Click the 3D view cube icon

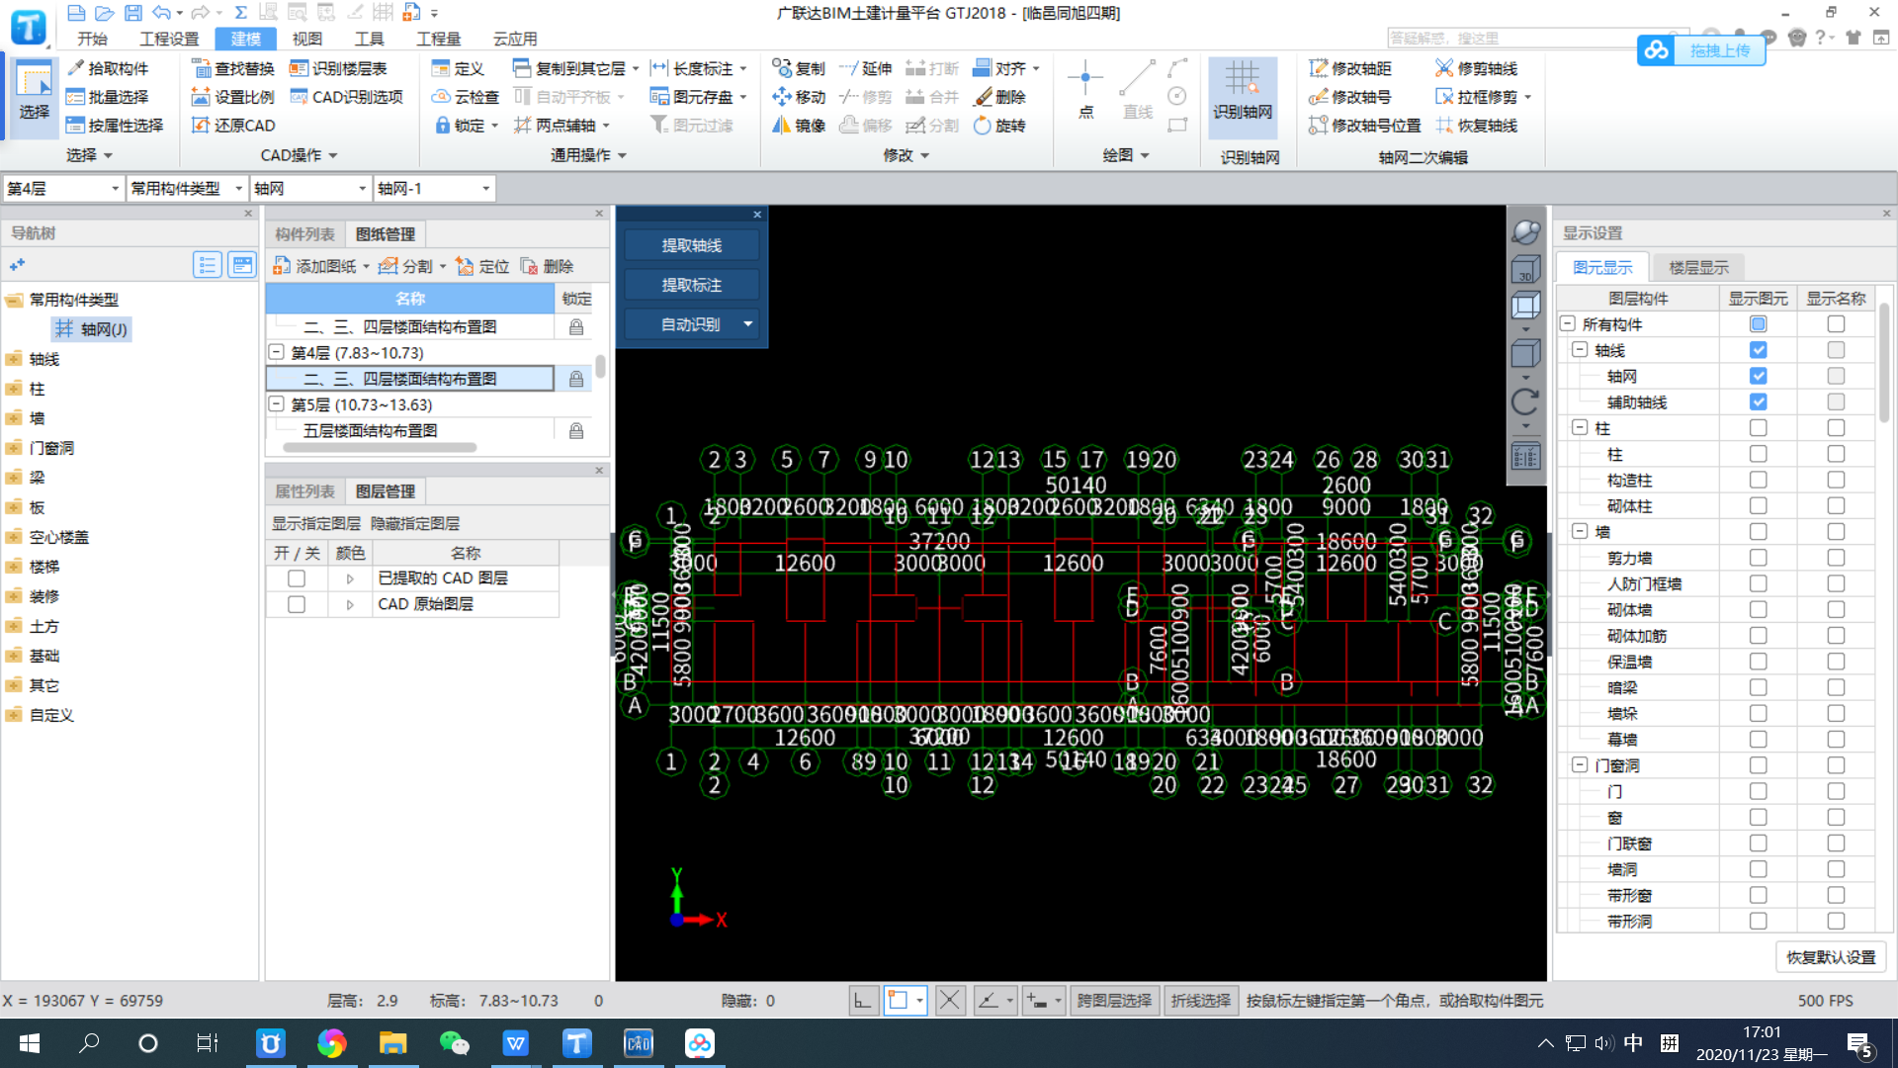[1525, 269]
